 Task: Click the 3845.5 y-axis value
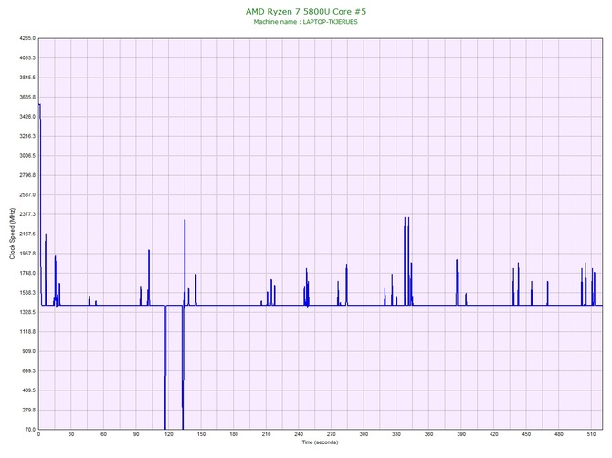point(27,78)
